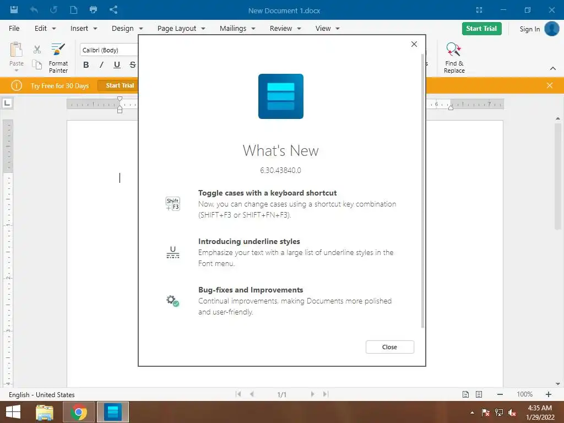
Task: Click the Share icon in title bar
Action: point(113,10)
